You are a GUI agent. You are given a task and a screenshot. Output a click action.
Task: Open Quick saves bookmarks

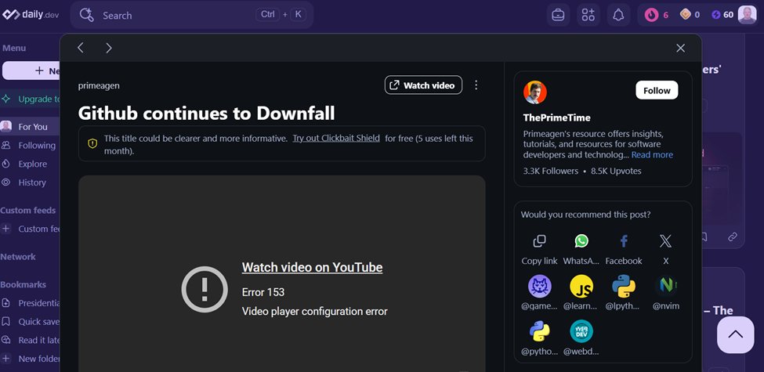[31, 321]
